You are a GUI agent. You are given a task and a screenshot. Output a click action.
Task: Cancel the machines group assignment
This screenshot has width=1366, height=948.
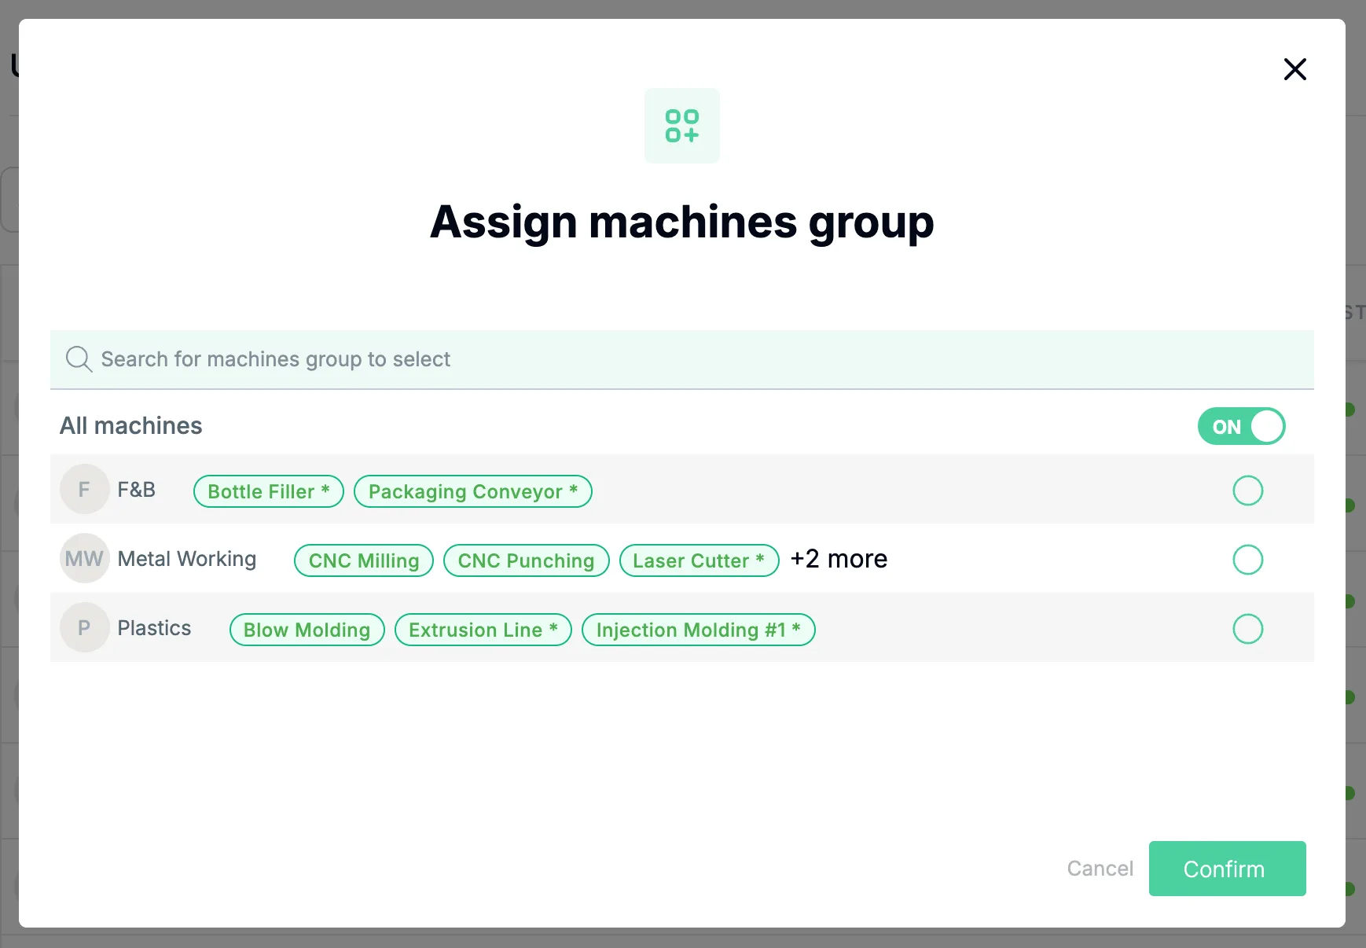pyautogui.click(x=1100, y=869)
